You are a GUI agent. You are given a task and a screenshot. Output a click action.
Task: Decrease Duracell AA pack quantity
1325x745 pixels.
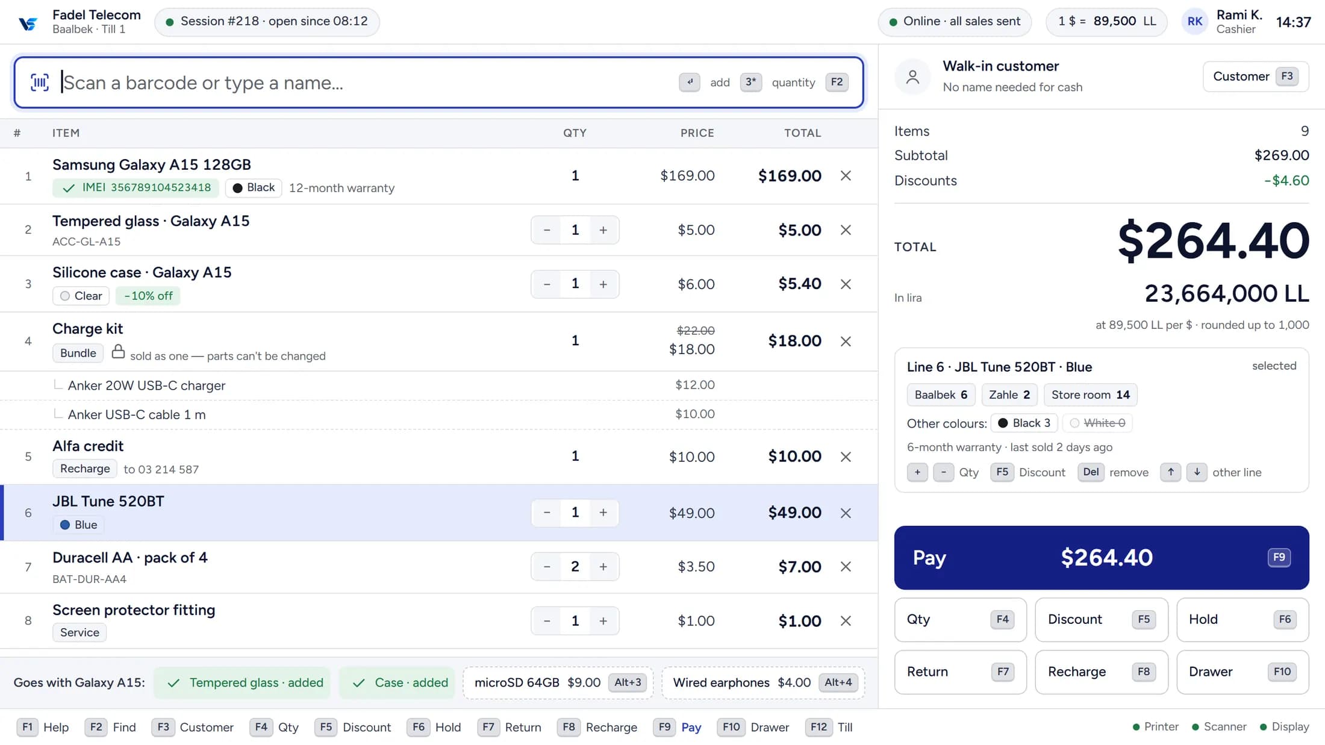pyautogui.click(x=547, y=567)
